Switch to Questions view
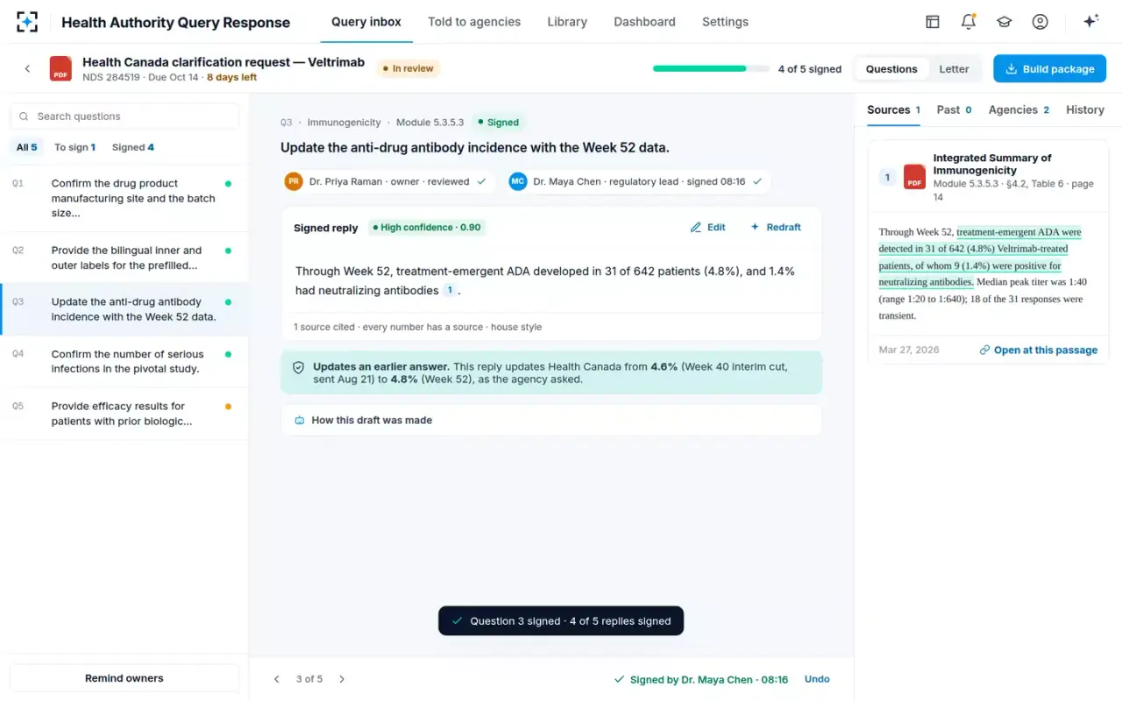Image resolution: width=1122 pixels, height=701 pixels. point(891,69)
